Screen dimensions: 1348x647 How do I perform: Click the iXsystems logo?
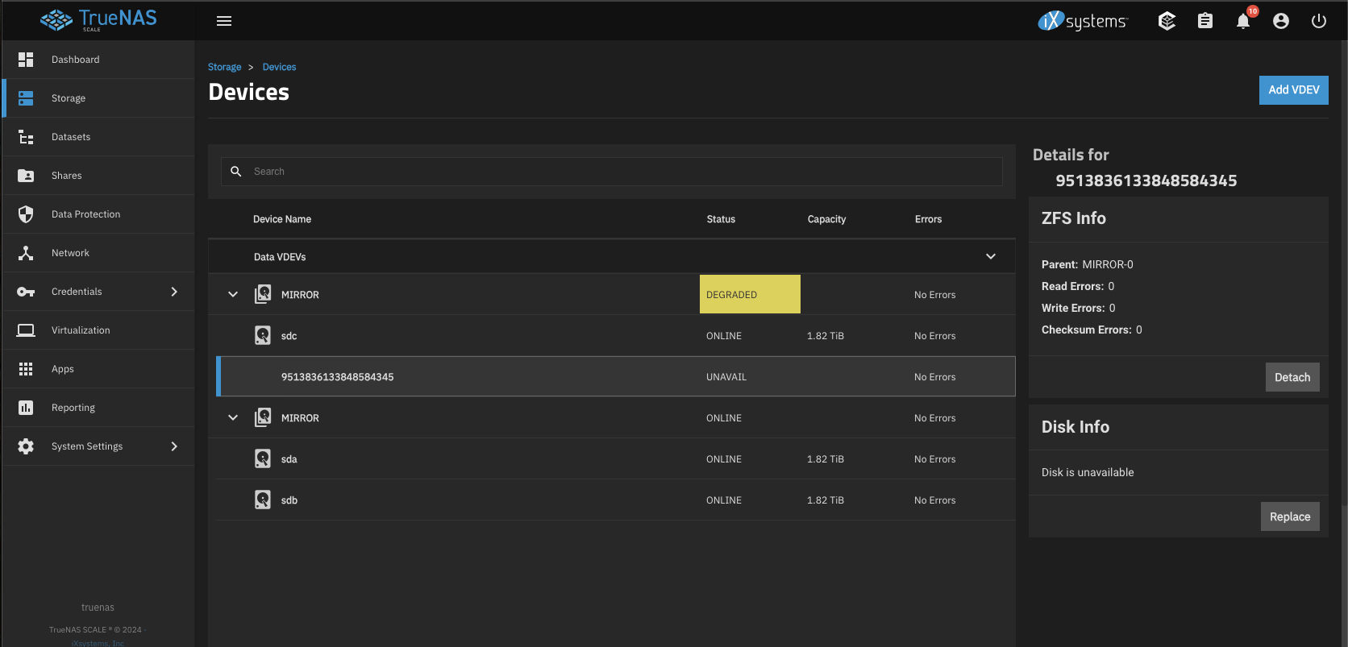coord(1083,21)
